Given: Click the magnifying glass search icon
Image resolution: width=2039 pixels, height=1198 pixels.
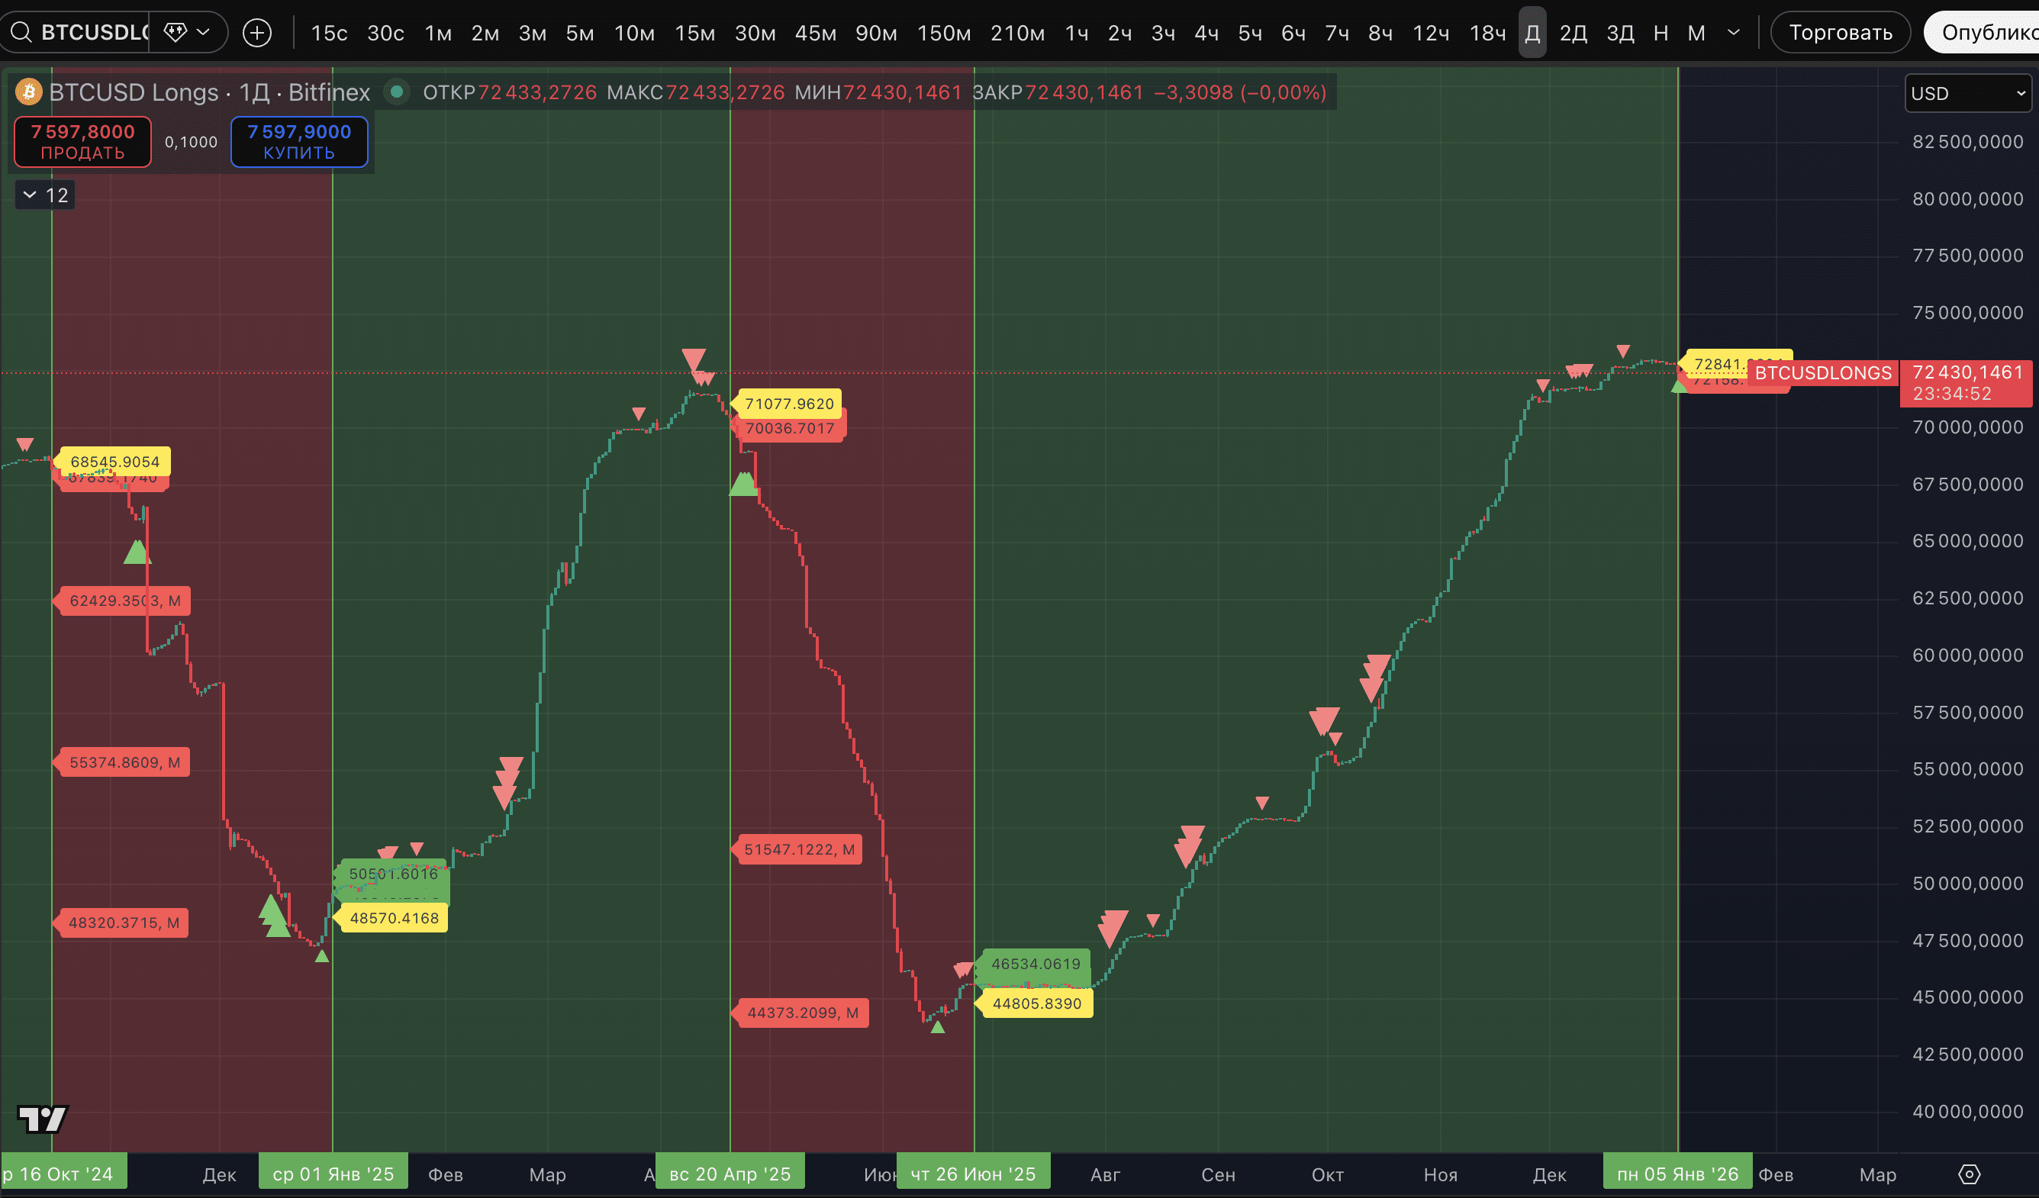Looking at the screenshot, I should [x=21, y=32].
